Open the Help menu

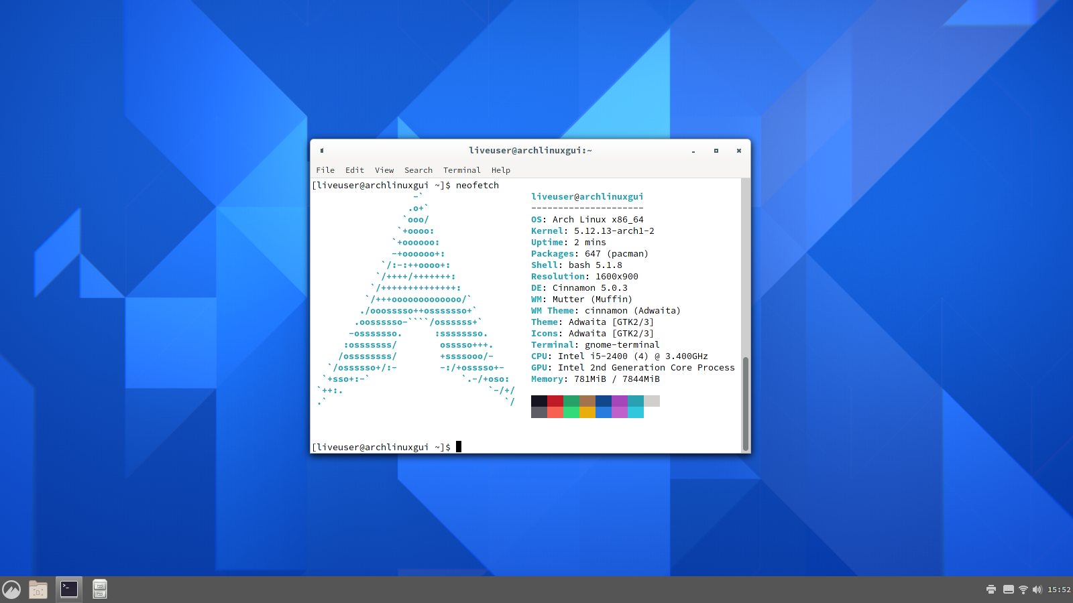(x=501, y=170)
